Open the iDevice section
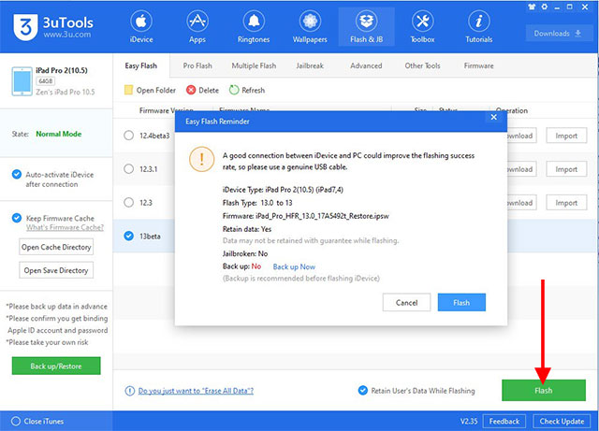Screen dimensions: 599x431 [x=140, y=27]
